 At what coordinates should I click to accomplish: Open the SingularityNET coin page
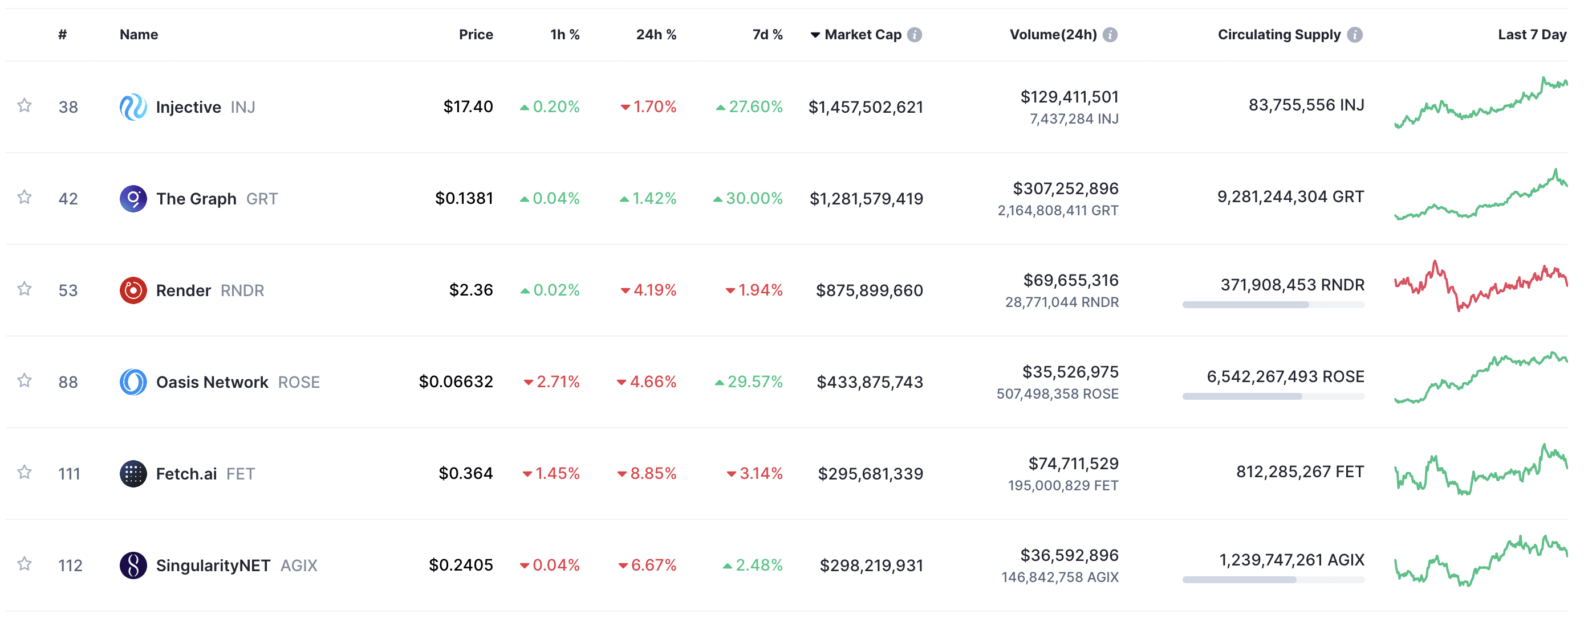pos(213,565)
